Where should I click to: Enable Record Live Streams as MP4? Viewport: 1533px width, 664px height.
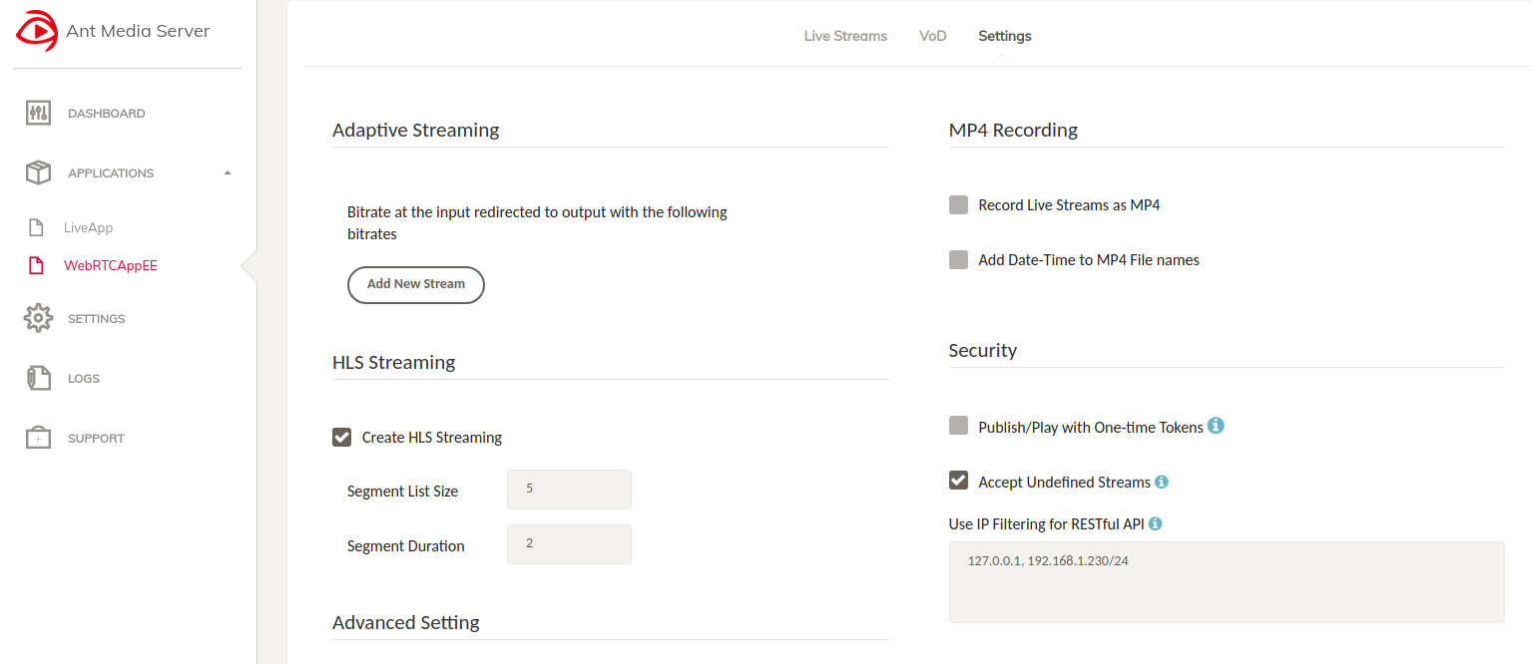click(x=959, y=205)
